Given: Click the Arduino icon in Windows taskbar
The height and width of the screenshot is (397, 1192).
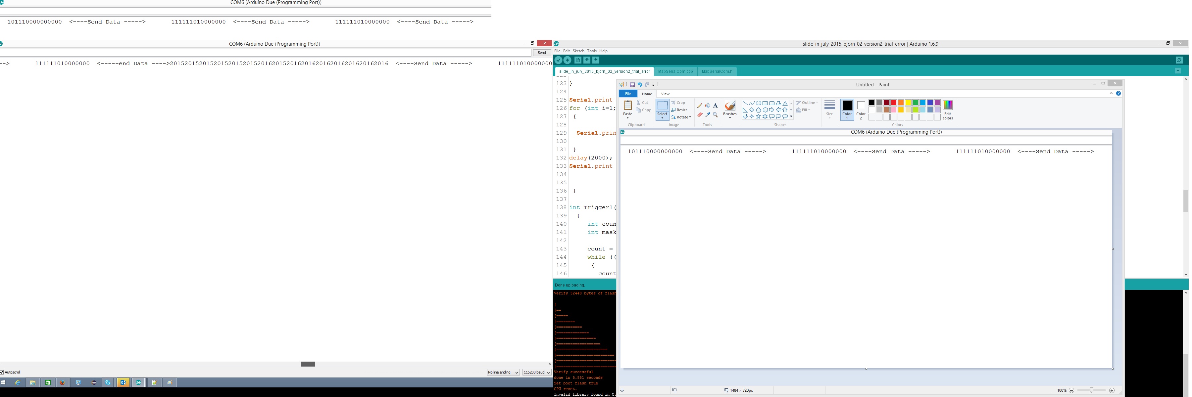Looking at the screenshot, I should [138, 383].
